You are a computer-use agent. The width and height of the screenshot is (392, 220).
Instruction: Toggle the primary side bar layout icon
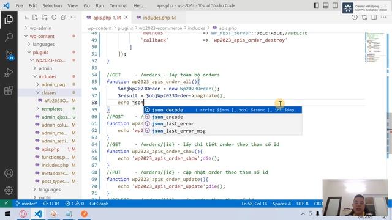pos(316,5)
